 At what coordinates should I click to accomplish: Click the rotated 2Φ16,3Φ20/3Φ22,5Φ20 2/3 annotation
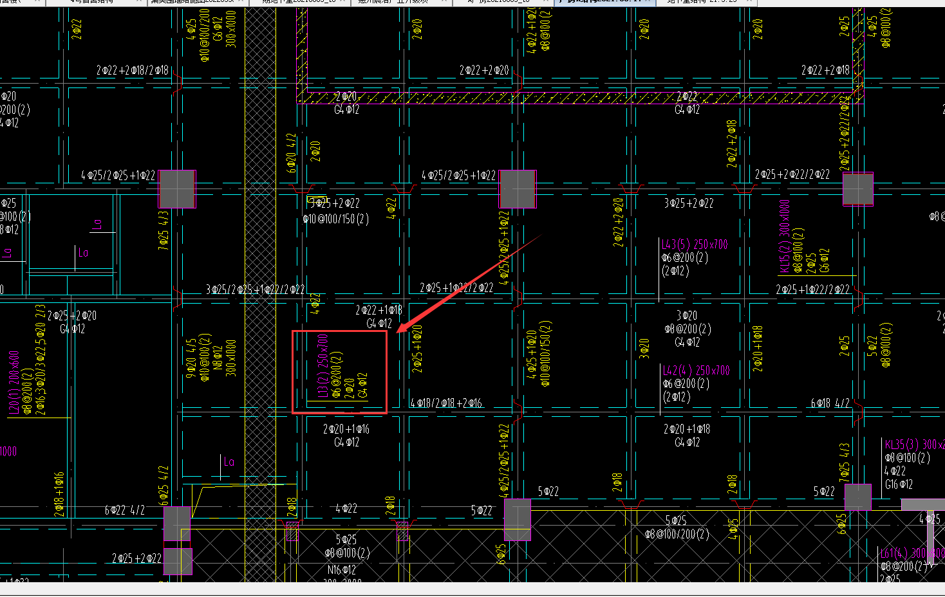[41, 360]
